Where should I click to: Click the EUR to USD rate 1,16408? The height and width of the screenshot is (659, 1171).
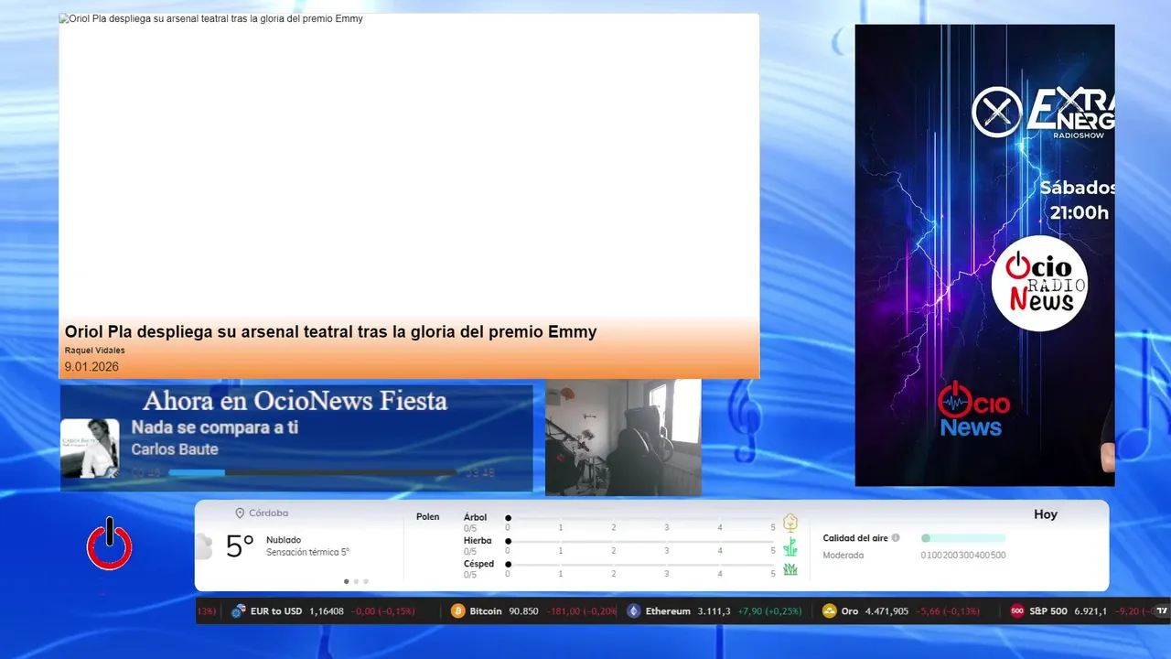pos(327,611)
